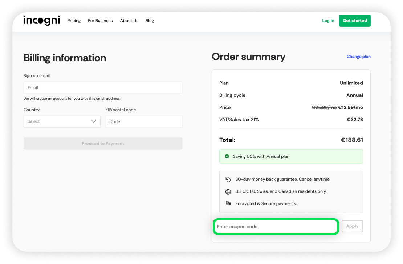
Task: Focus the Enter coupon code field
Action: [x=276, y=227]
